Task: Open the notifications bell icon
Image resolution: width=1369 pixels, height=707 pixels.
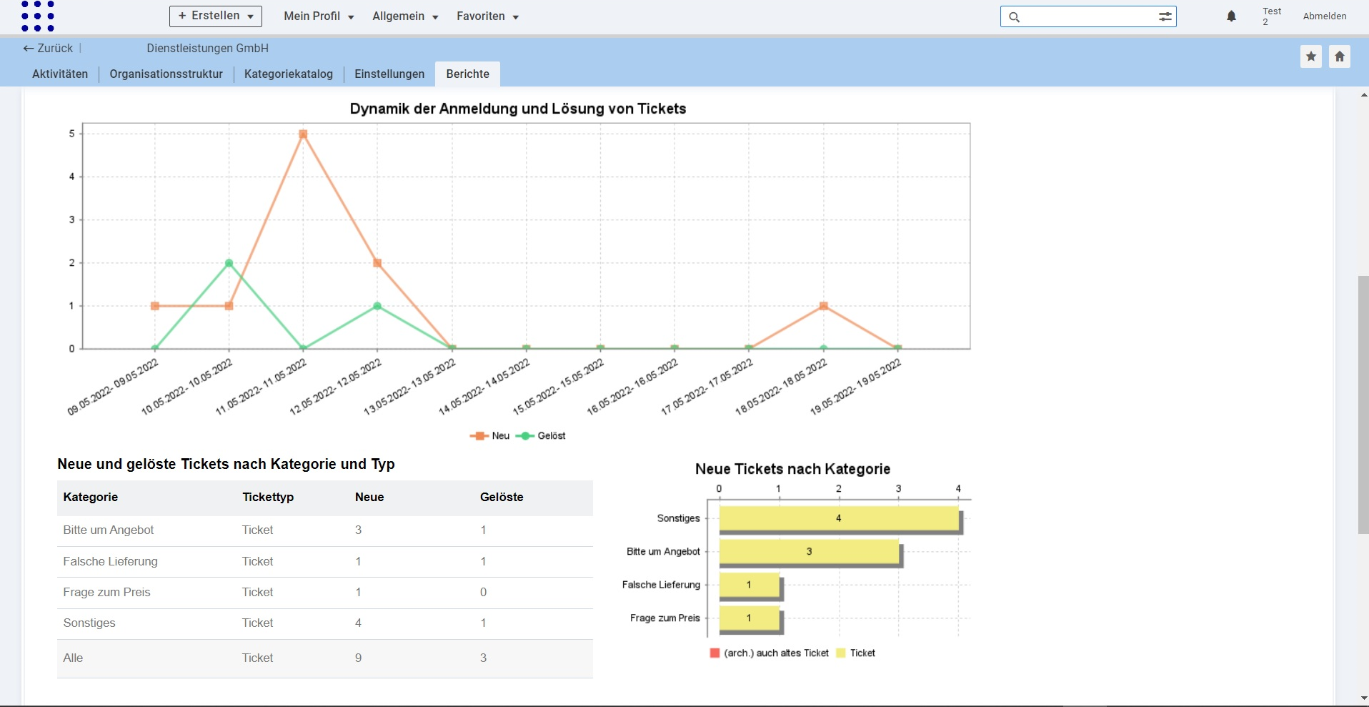Action: tap(1231, 16)
